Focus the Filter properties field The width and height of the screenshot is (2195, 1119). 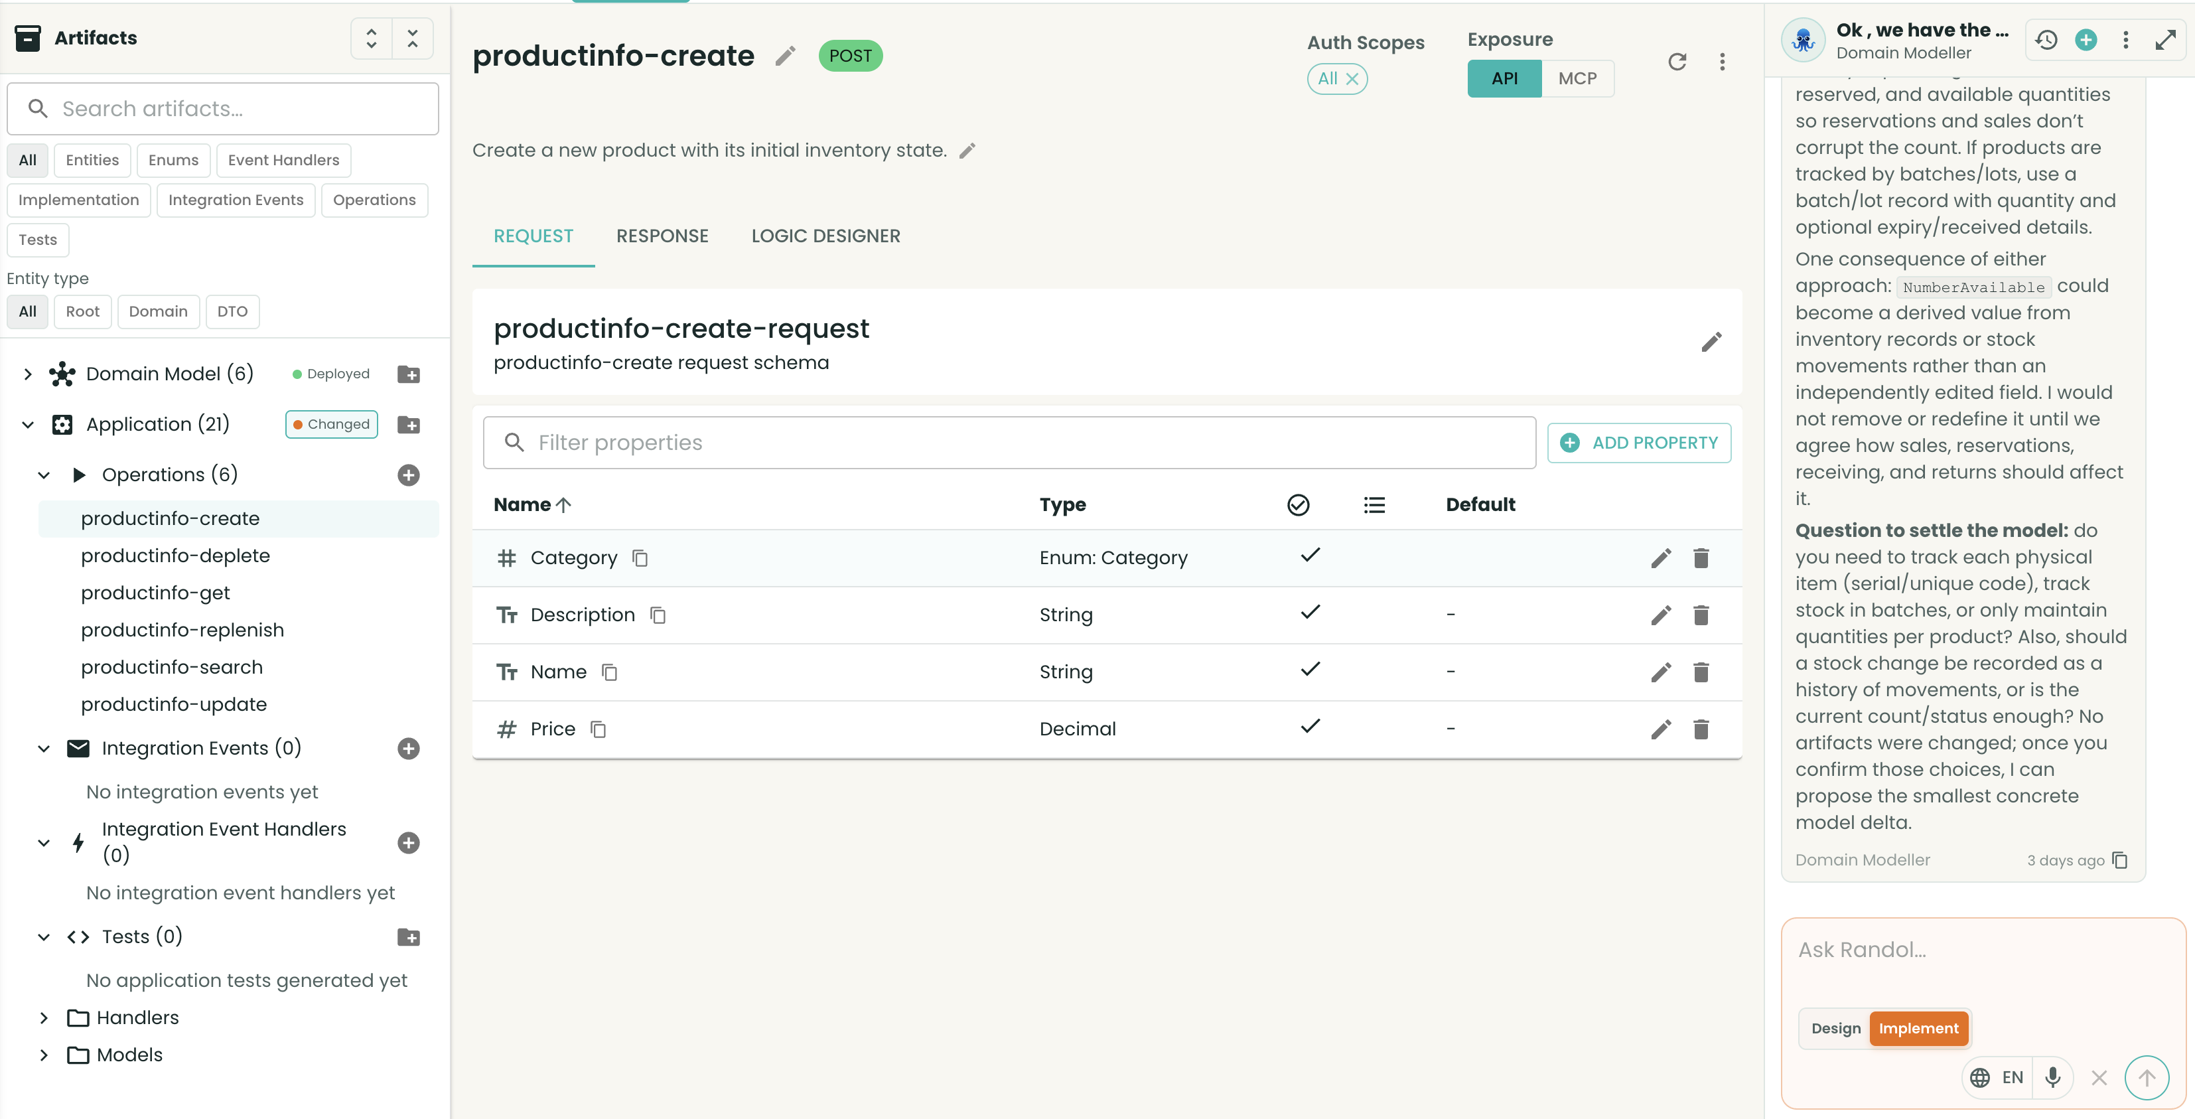pos(1009,443)
